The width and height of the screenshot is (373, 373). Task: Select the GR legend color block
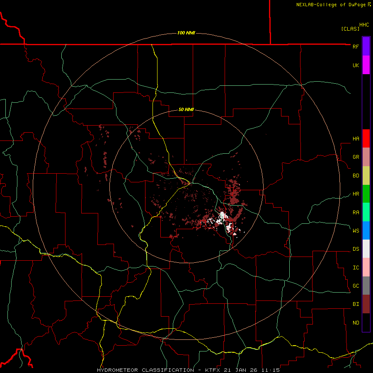[366, 157]
